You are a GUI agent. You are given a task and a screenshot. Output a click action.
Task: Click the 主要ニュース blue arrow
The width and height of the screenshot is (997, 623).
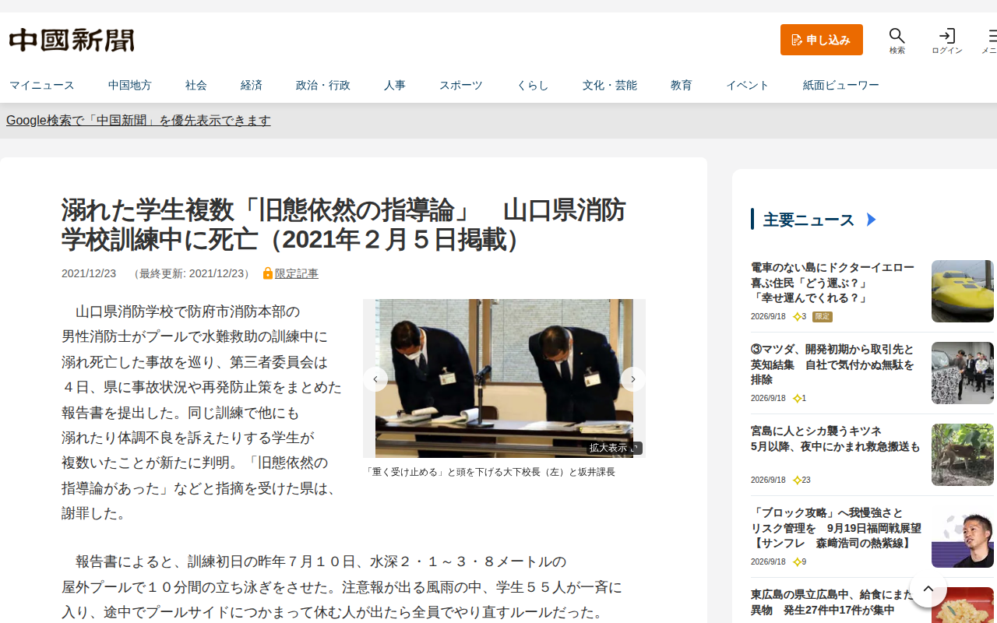click(x=872, y=220)
